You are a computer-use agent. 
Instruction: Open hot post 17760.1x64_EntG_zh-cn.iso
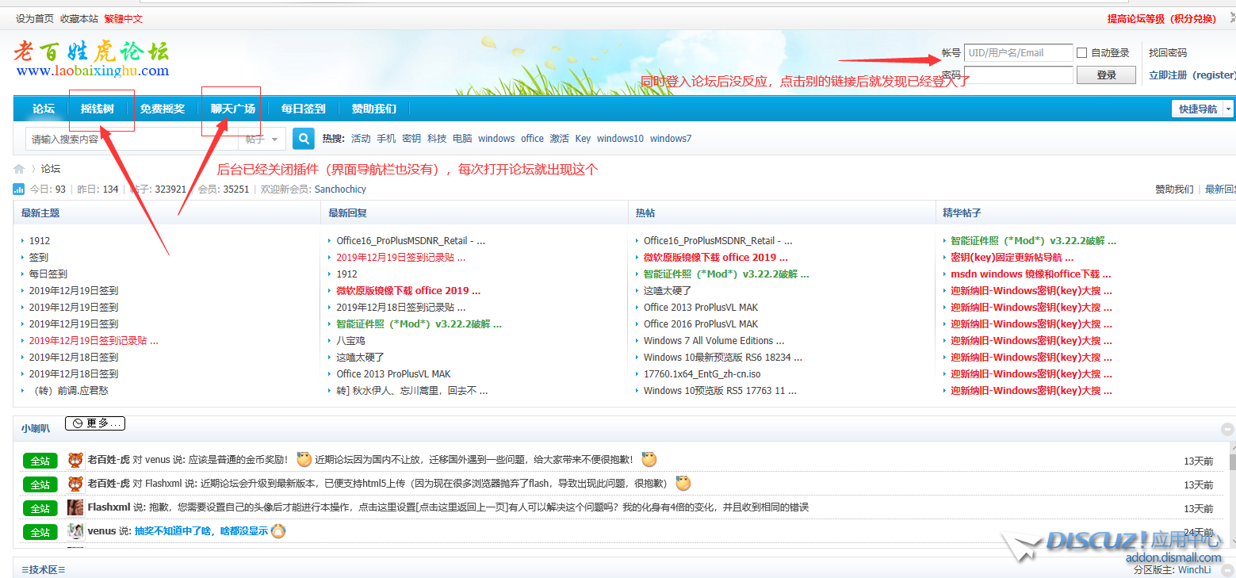tap(702, 374)
